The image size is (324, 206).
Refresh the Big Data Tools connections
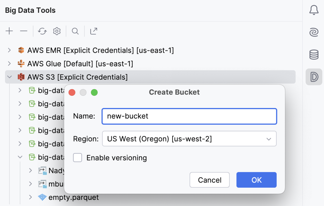[42, 31]
